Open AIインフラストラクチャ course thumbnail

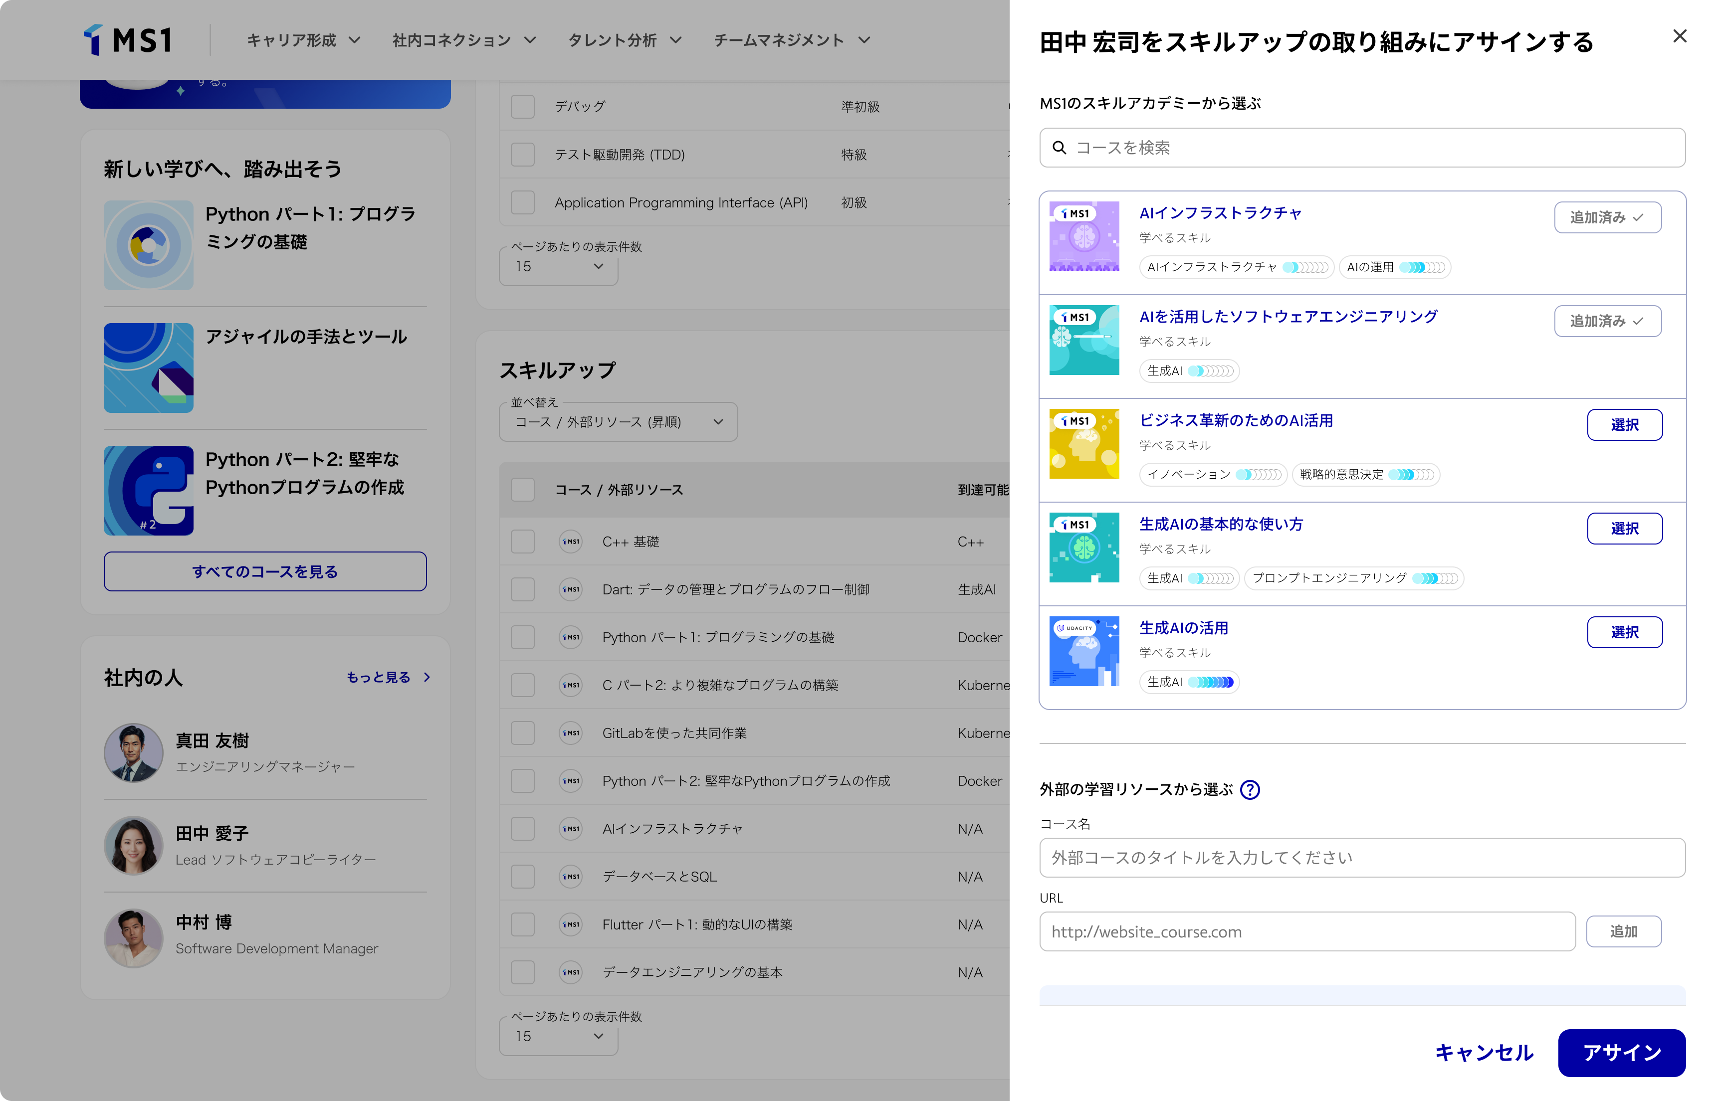[x=1084, y=237]
